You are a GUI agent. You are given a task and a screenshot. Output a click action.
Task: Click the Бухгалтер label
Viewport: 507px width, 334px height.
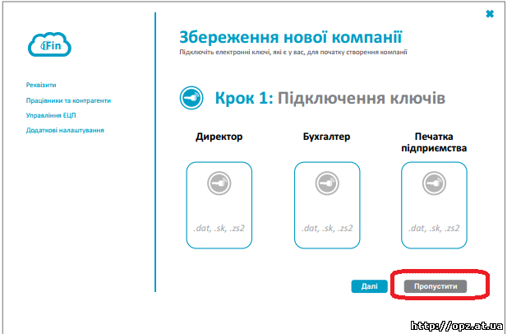click(326, 137)
